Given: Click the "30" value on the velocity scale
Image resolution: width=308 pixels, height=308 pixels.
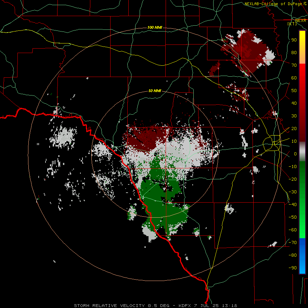Looking at the screenshot, I should point(294,116).
